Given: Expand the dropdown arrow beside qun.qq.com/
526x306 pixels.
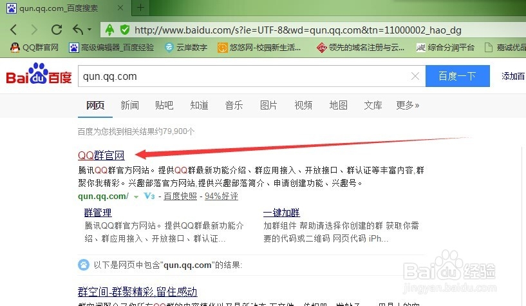Looking at the screenshot, I should click(136, 197).
